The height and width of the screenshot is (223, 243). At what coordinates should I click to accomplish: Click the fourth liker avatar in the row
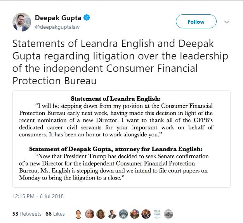point(112,214)
